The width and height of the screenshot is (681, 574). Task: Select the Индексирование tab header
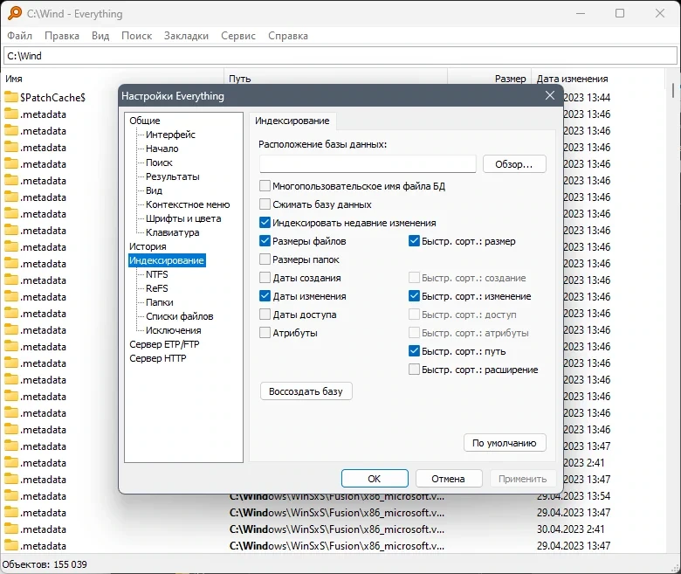click(x=292, y=121)
